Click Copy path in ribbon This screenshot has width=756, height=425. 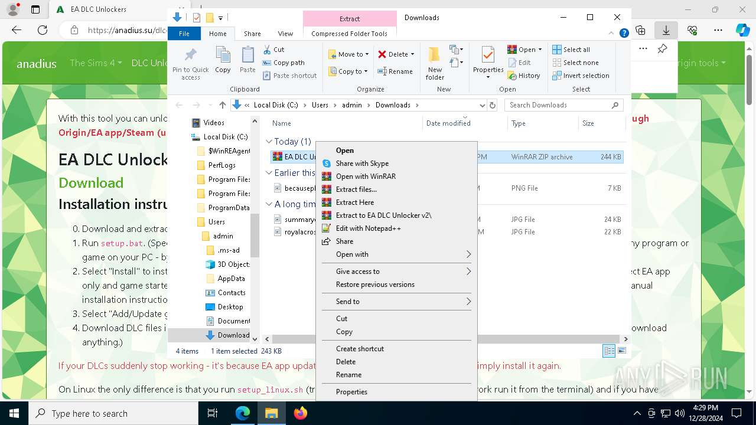pos(283,63)
